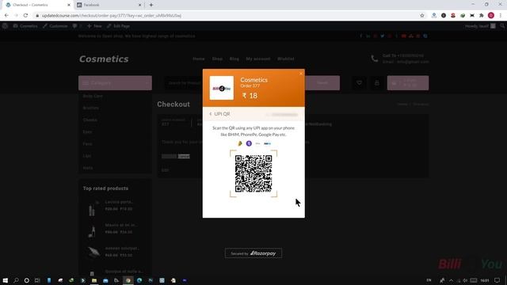Select Brushes category
The image size is (507, 285).
[x=91, y=108]
